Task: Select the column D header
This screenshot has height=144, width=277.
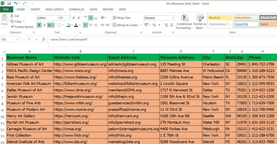Action: (x=181, y=52)
